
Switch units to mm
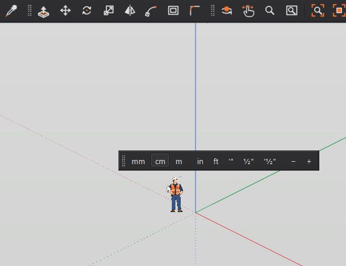pyautogui.click(x=138, y=162)
